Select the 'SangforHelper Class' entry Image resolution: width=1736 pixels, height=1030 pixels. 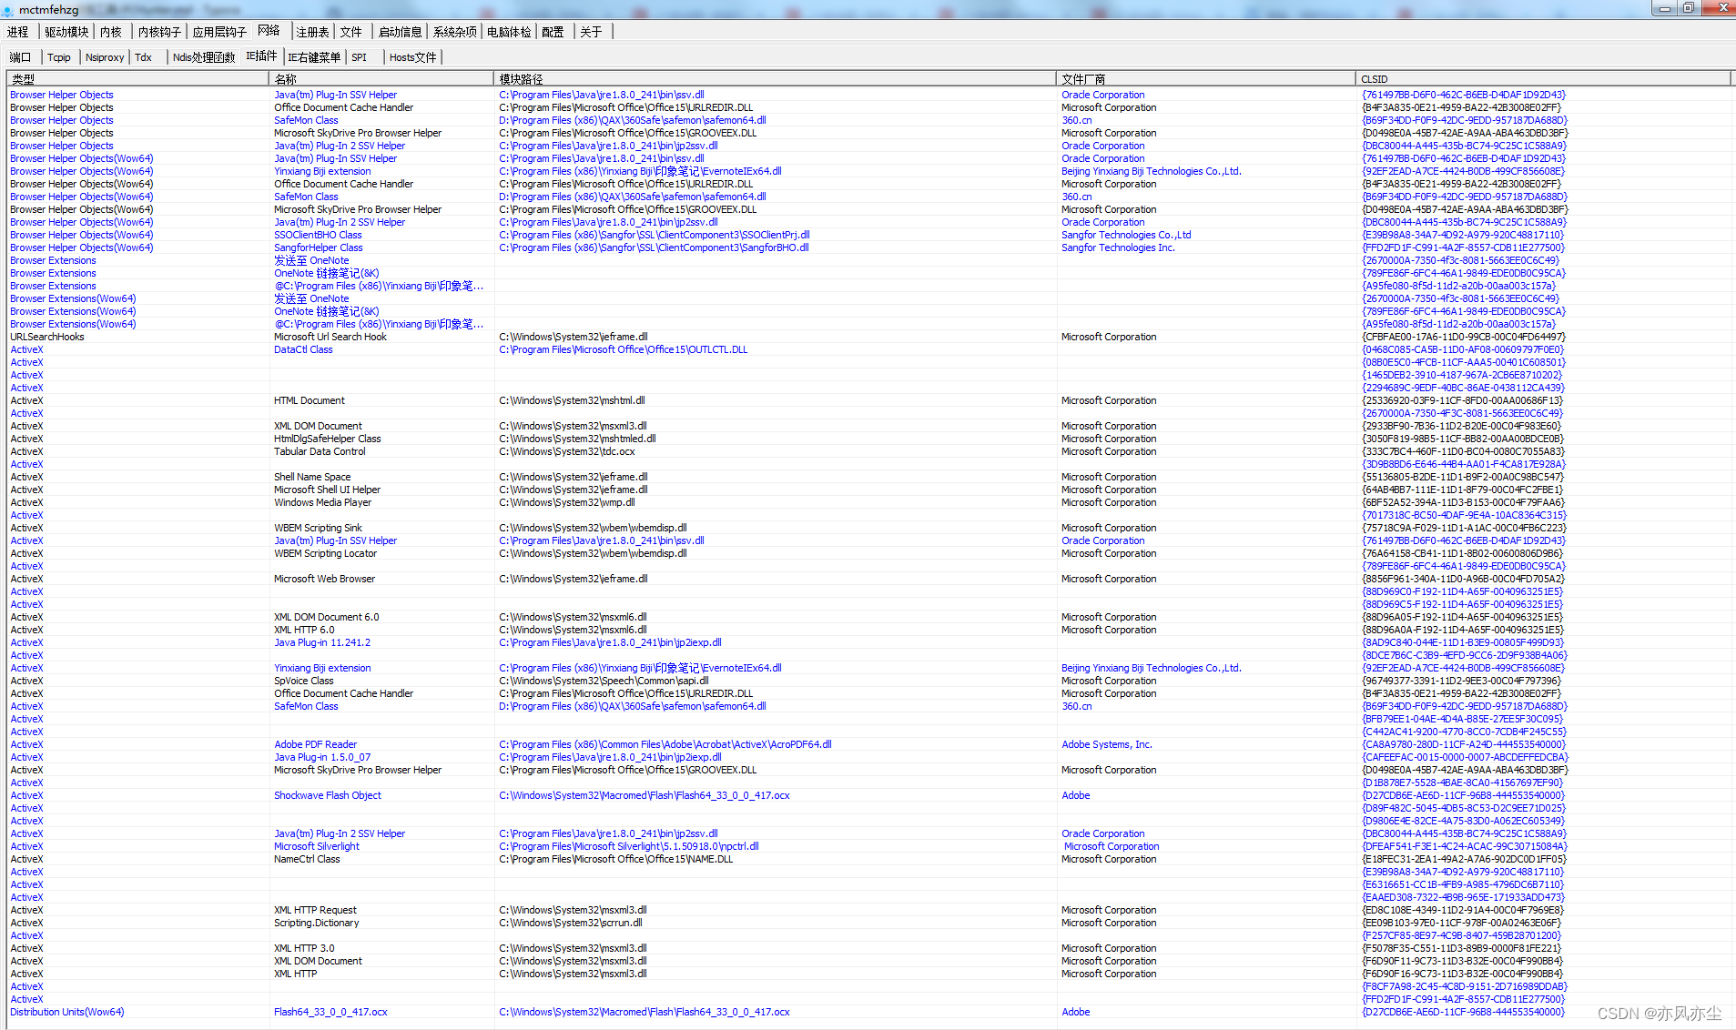pos(319,247)
